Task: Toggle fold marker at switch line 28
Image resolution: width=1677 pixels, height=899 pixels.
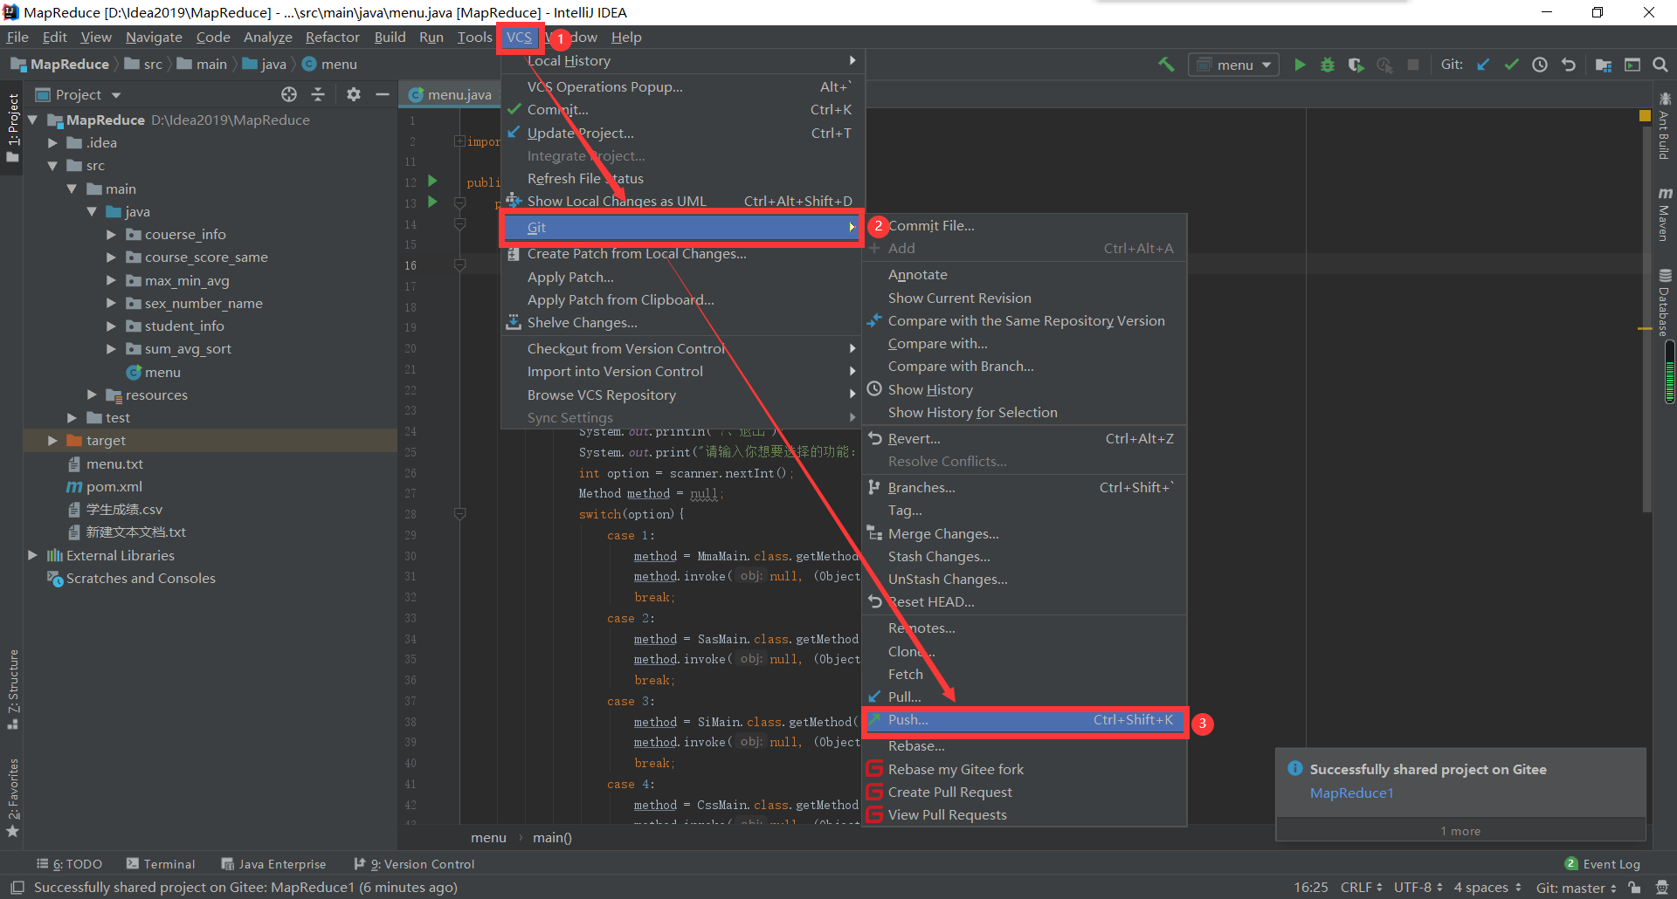Action: click(459, 514)
